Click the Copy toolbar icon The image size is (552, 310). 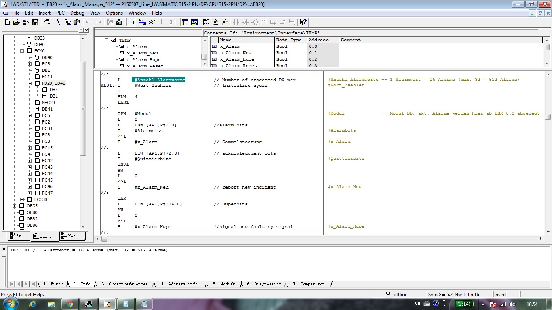click(x=67, y=22)
